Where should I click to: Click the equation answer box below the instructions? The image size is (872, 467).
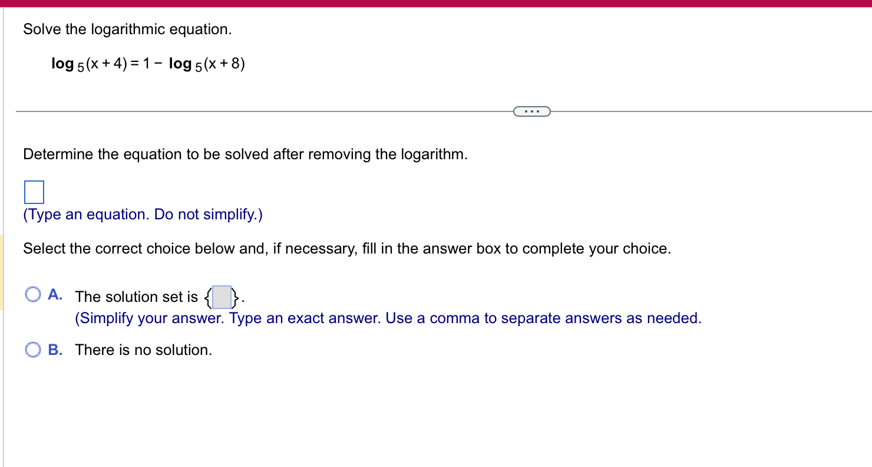coord(34,192)
